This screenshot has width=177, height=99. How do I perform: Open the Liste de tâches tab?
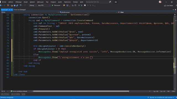click(x=15, y=94)
